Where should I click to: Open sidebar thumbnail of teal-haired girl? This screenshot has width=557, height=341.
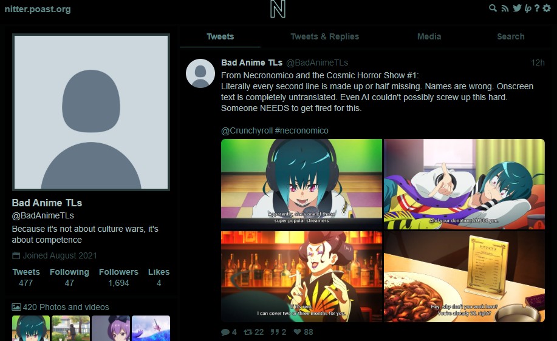[x=31, y=328]
